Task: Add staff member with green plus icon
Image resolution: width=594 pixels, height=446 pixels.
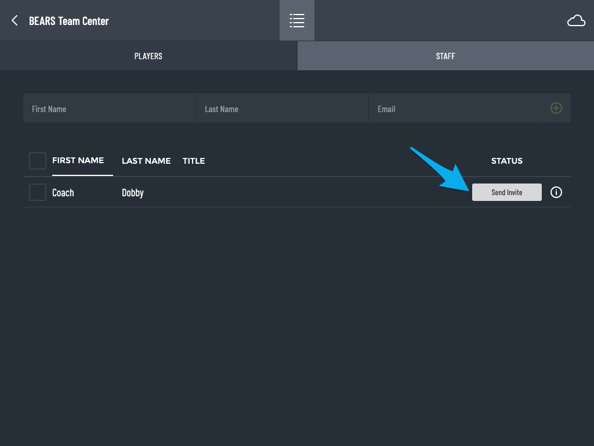Action: coord(556,108)
